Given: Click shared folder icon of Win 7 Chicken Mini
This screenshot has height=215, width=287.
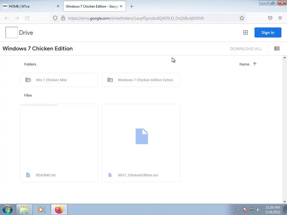Looking at the screenshot, I should click(x=28, y=80).
